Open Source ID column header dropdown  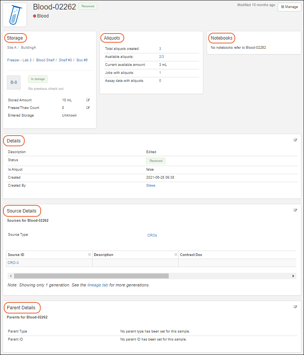point(90,255)
